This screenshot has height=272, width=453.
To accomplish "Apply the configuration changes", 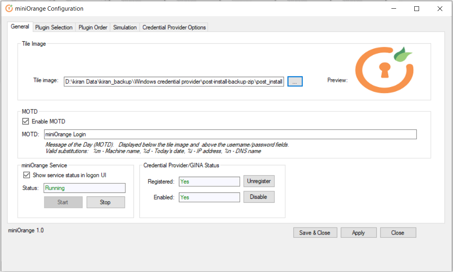I will pos(359,233).
